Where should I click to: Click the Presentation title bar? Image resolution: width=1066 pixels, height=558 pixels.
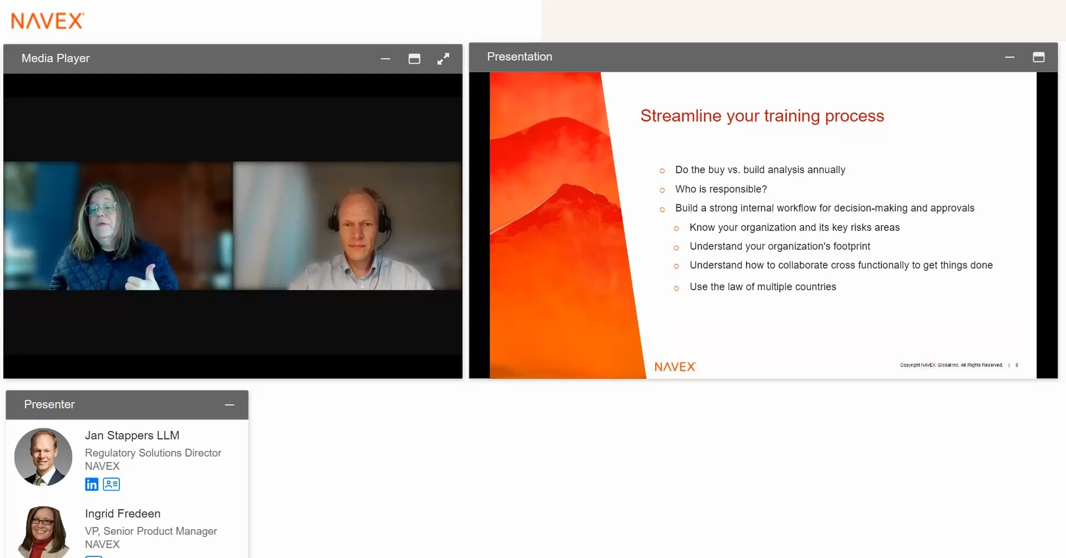click(x=722, y=57)
